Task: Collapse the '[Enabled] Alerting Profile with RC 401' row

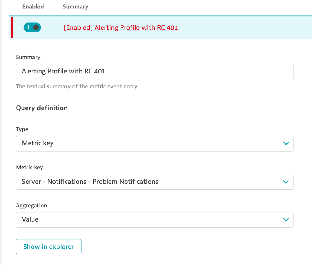Action: (x=121, y=27)
